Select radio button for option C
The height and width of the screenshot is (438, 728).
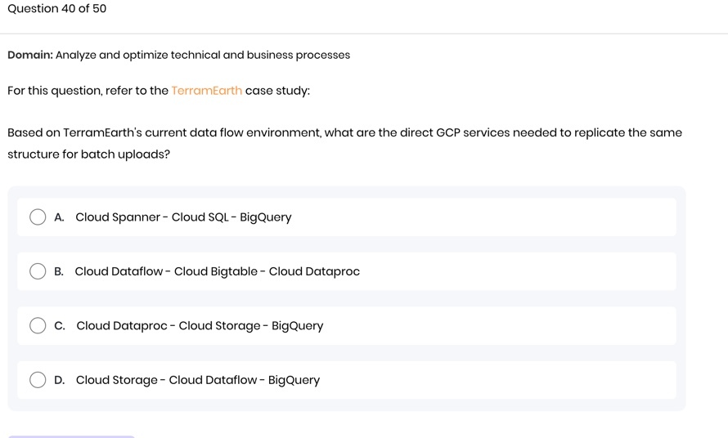tap(38, 325)
